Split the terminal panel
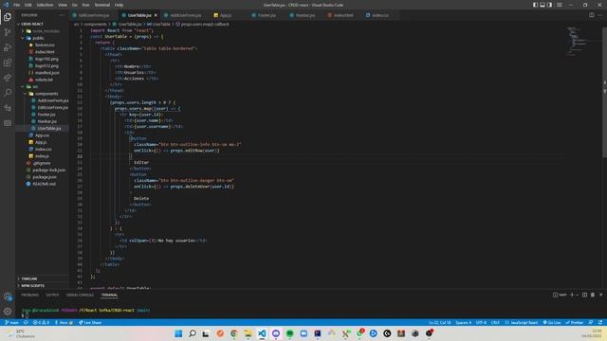 (x=584, y=295)
